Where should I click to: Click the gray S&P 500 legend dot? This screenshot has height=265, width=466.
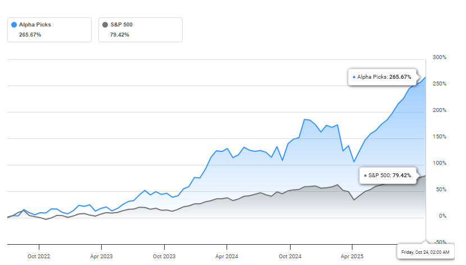(106, 25)
